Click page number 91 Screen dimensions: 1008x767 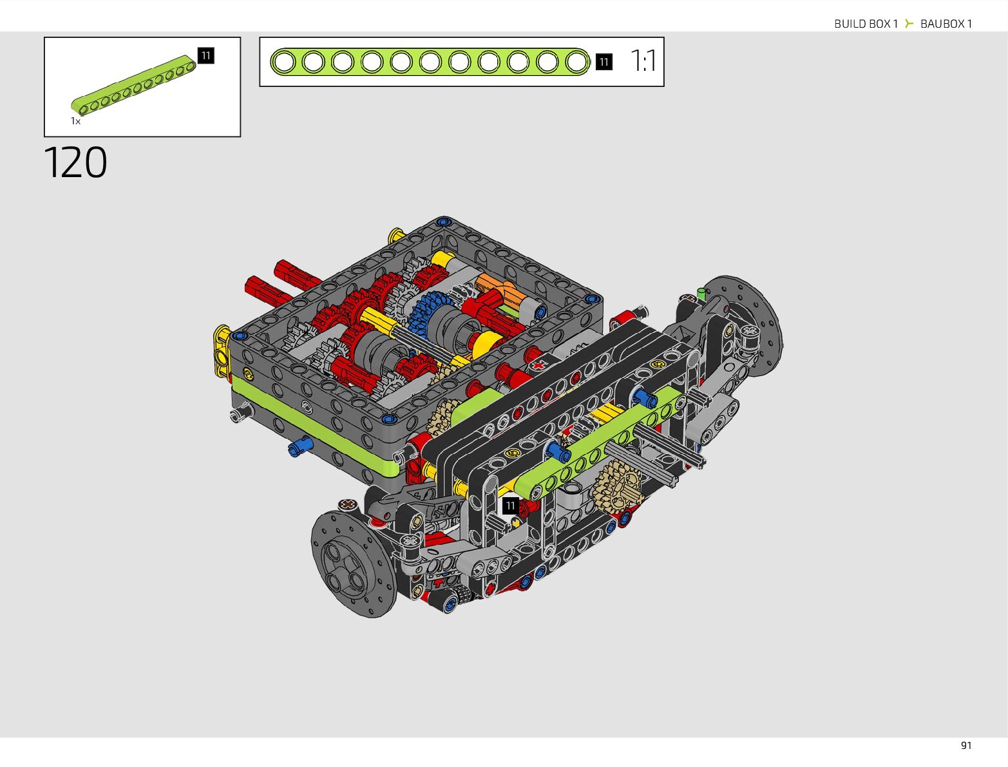pyautogui.click(x=965, y=745)
